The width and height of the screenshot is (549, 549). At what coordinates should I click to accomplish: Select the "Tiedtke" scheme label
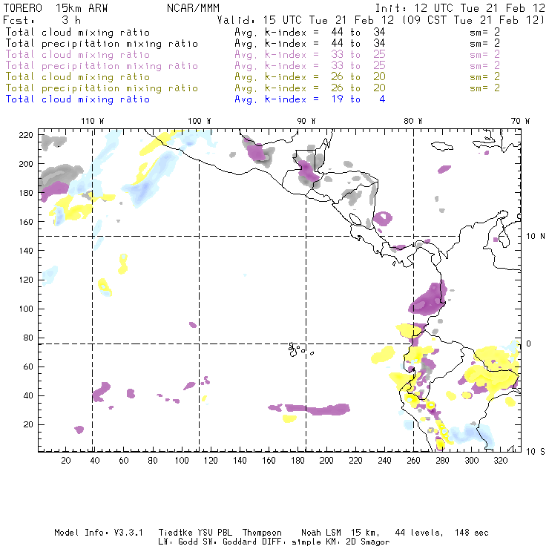pos(175,533)
